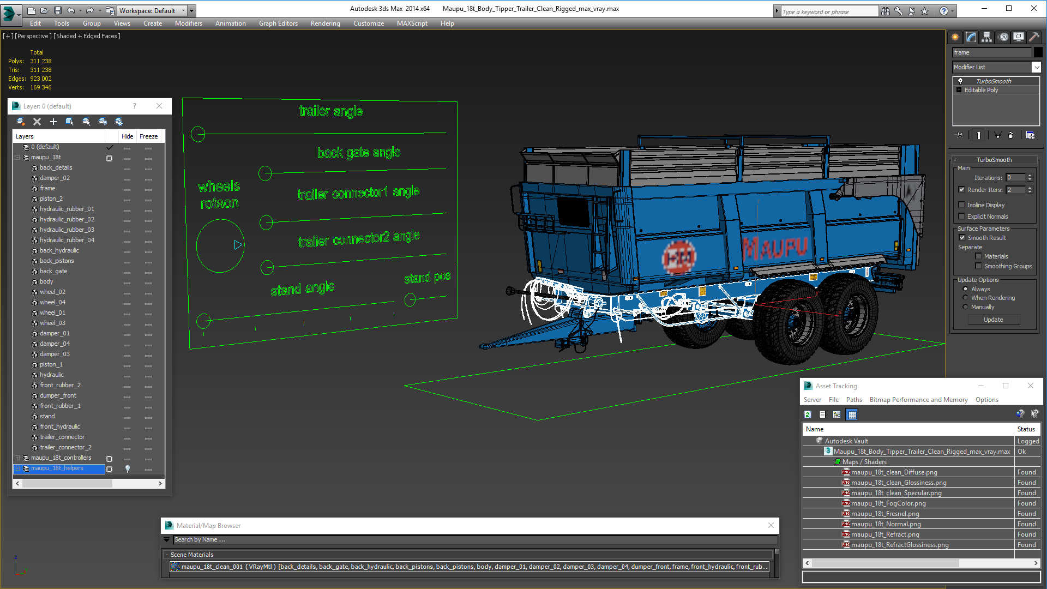Viewport: 1047px width, 589px height.
Task: Toggle Render Iters checkbox
Action: pyautogui.click(x=961, y=190)
